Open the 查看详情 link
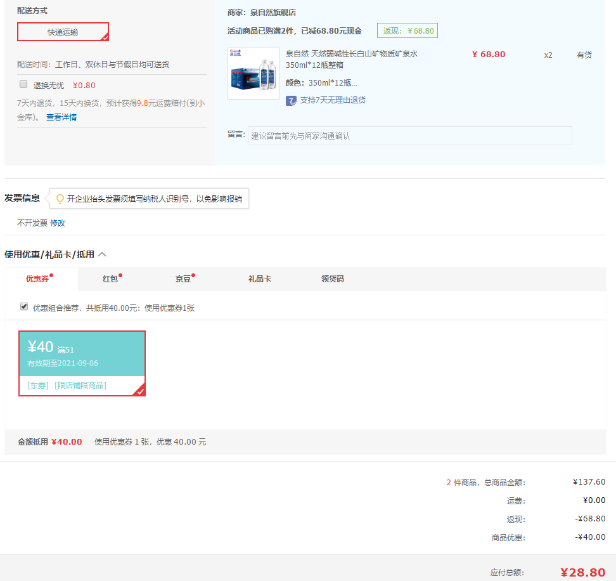This screenshot has width=616, height=581. point(61,117)
